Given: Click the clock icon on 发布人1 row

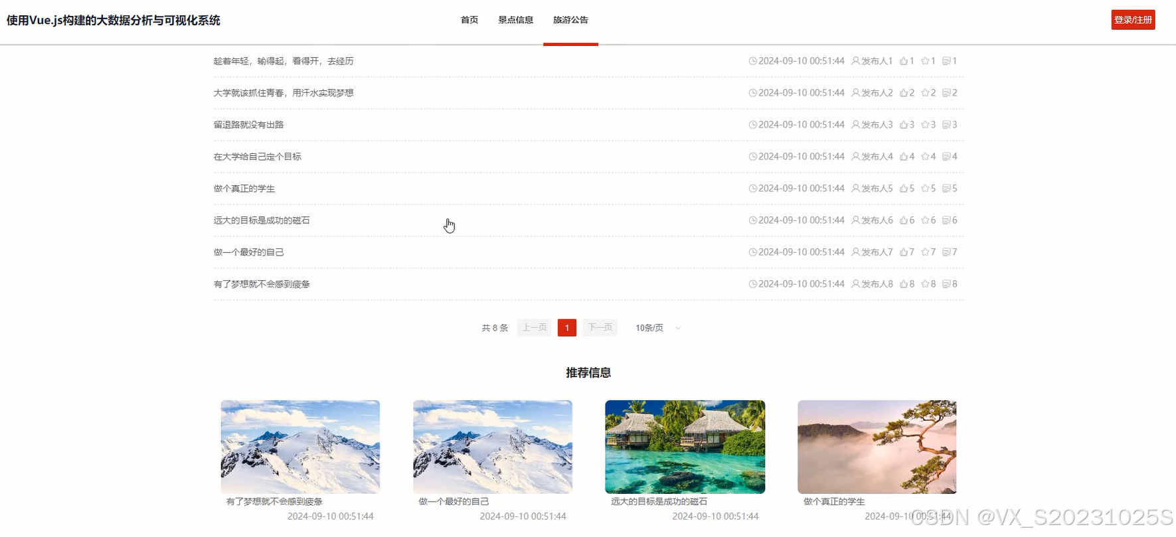Looking at the screenshot, I should 753,61.
